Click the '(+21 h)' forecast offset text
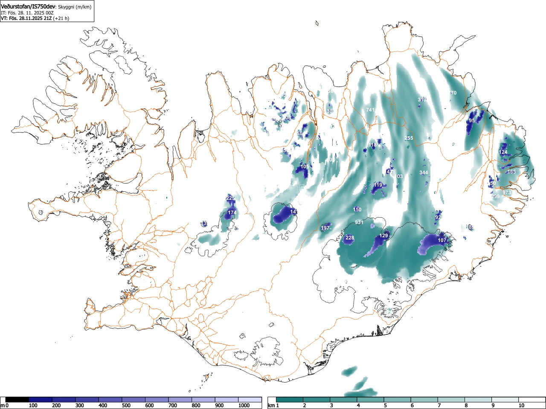The width and height of the screenshot is (546, 409). [x=61, y=18]
